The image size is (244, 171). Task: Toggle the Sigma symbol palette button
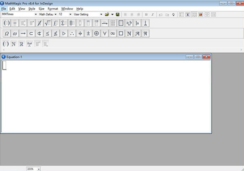(x=188, y=14)
